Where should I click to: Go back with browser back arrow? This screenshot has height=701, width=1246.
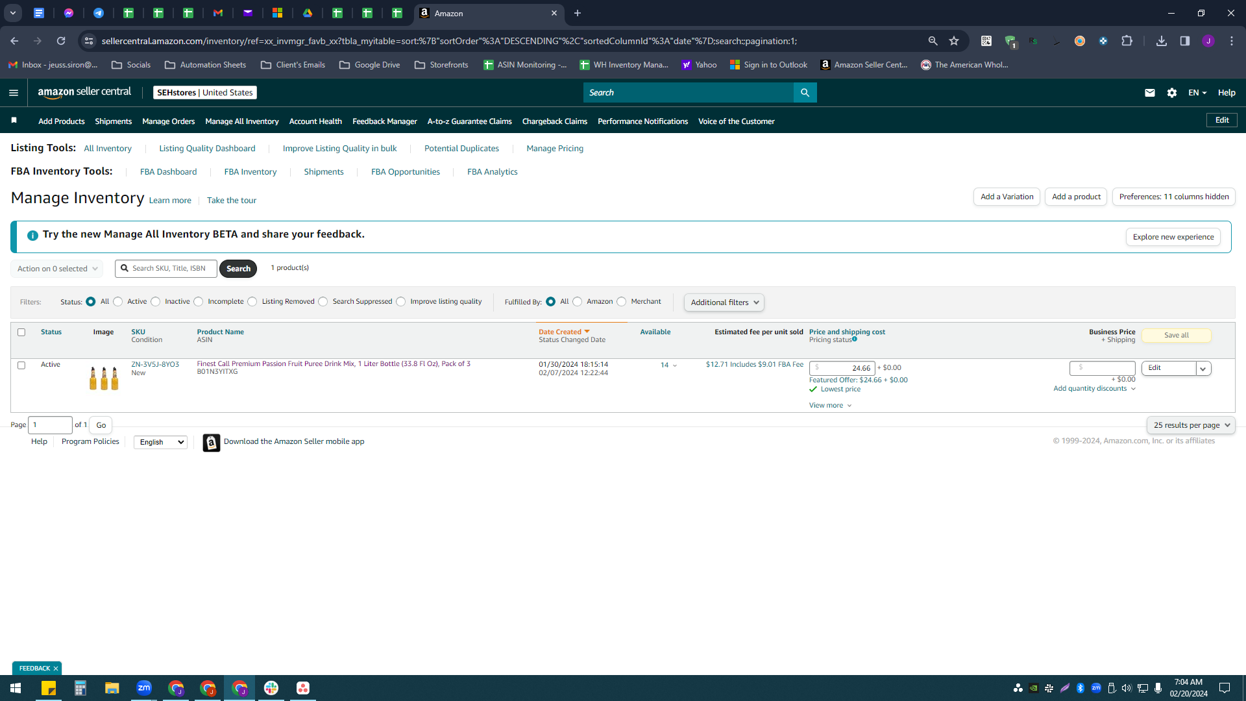tap(14, 41)
